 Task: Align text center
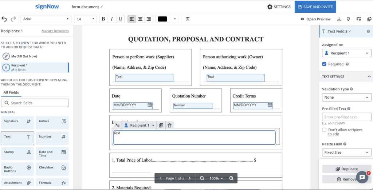[140, 19]
